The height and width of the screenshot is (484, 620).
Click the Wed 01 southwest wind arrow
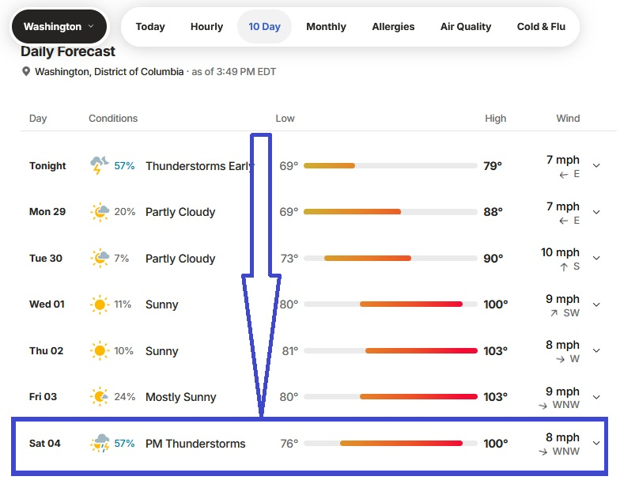(554, 313)
